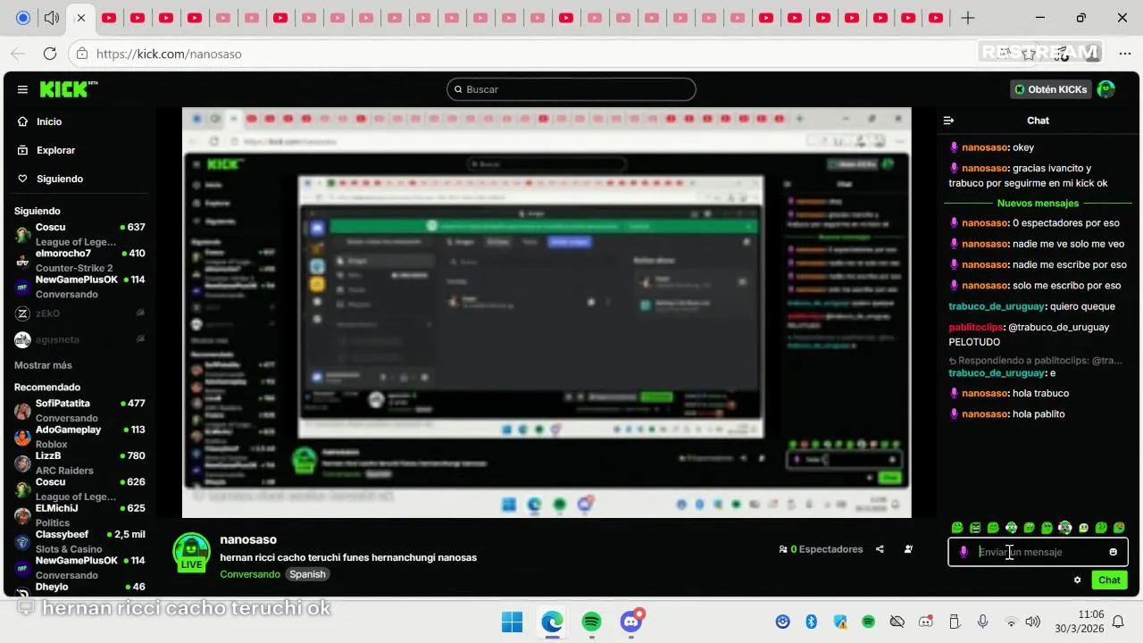Insert the second green quick emote
1143x643 pixels.
pyautogui.click(x=975, y=528)
